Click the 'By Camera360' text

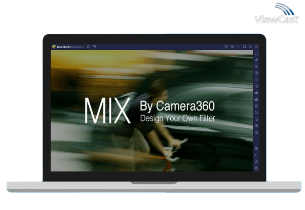[x=177, y=107]
